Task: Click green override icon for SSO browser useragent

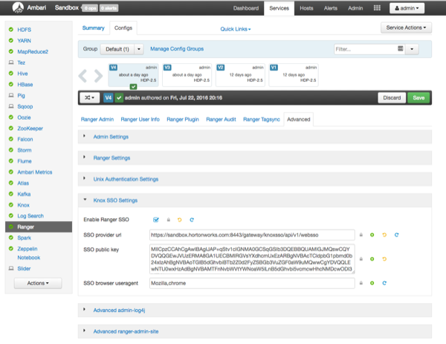Action: tap(372, 283)
